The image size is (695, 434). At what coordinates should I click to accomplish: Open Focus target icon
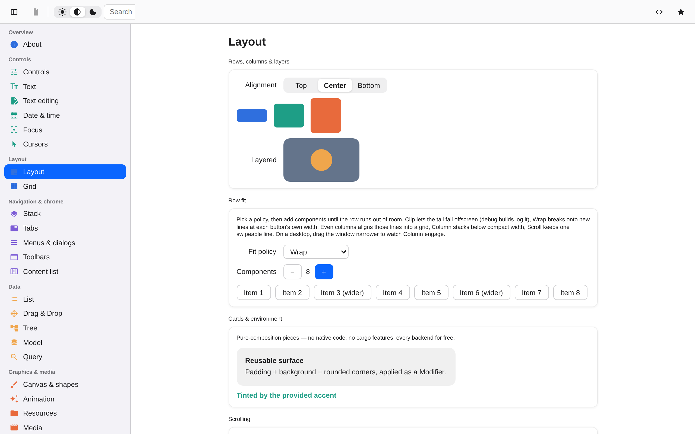click(x=14, y=130)
